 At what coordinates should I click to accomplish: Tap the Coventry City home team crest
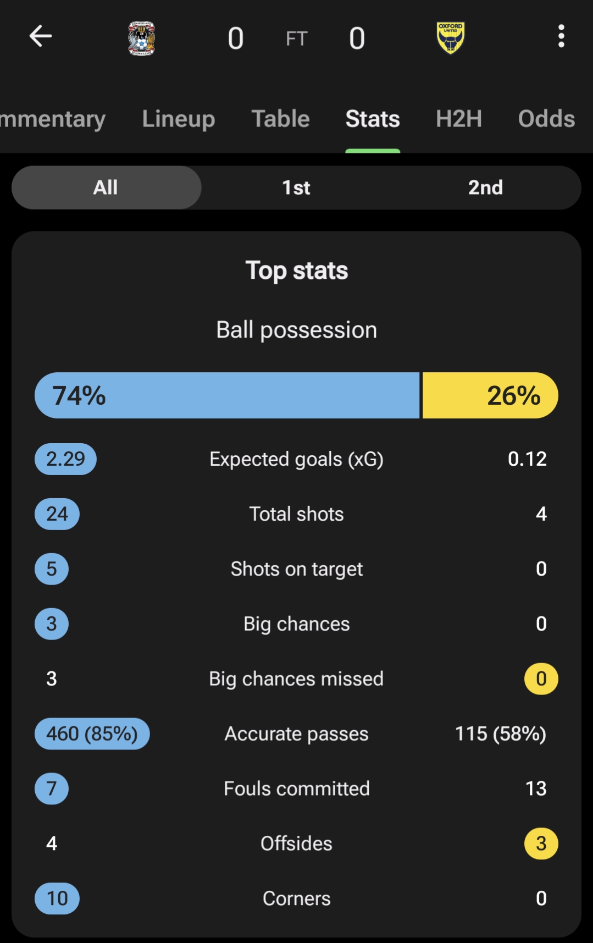(142, 38)
